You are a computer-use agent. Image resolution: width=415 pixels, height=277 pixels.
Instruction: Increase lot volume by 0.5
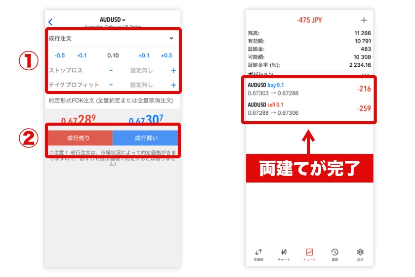pos(166,55)
